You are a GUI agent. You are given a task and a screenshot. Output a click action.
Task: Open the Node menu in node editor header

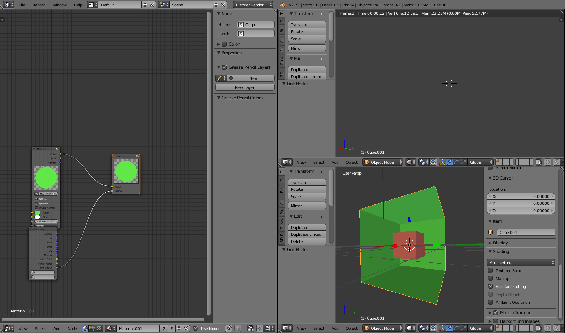coord(72,329)
